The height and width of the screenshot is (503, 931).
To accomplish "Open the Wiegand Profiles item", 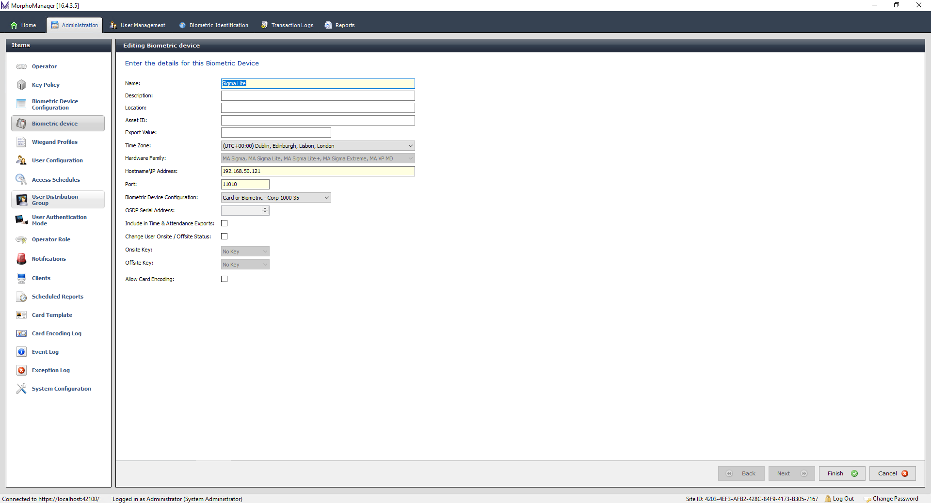I will coord(58,142).
